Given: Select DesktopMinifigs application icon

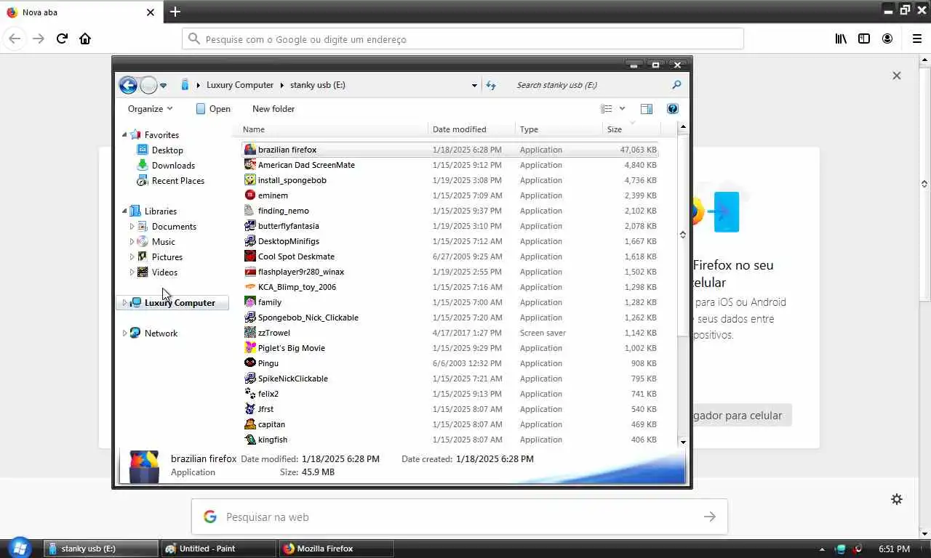Looking at the screenshot, I should point(250,241).
